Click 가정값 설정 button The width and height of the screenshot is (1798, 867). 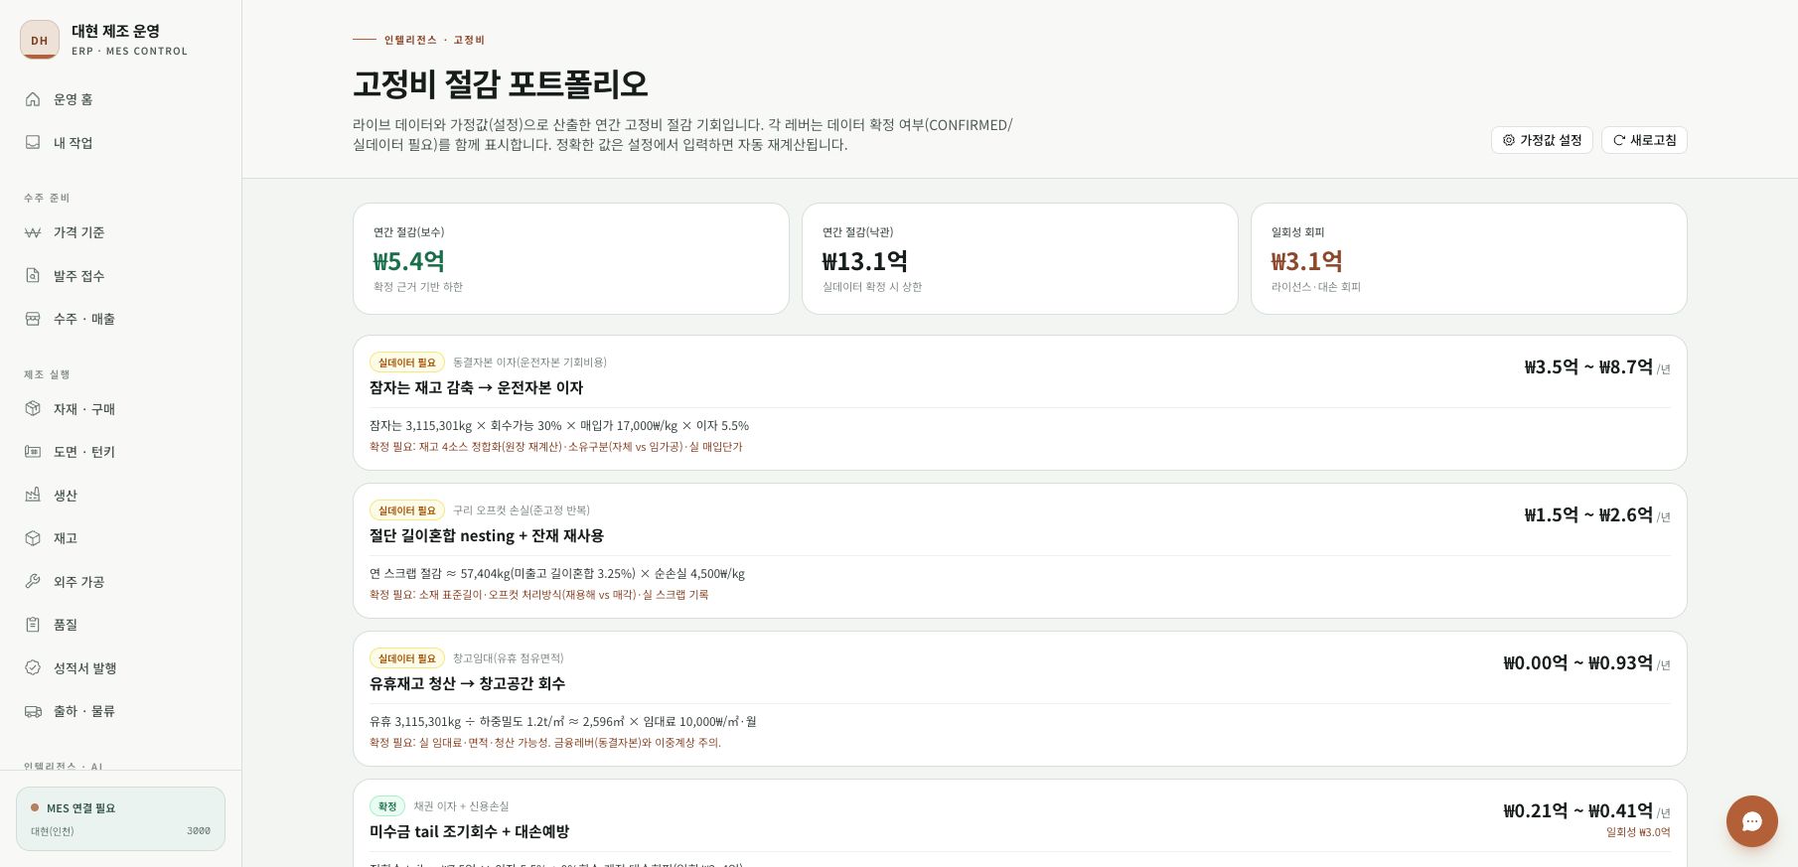[x=1542, y=140]
